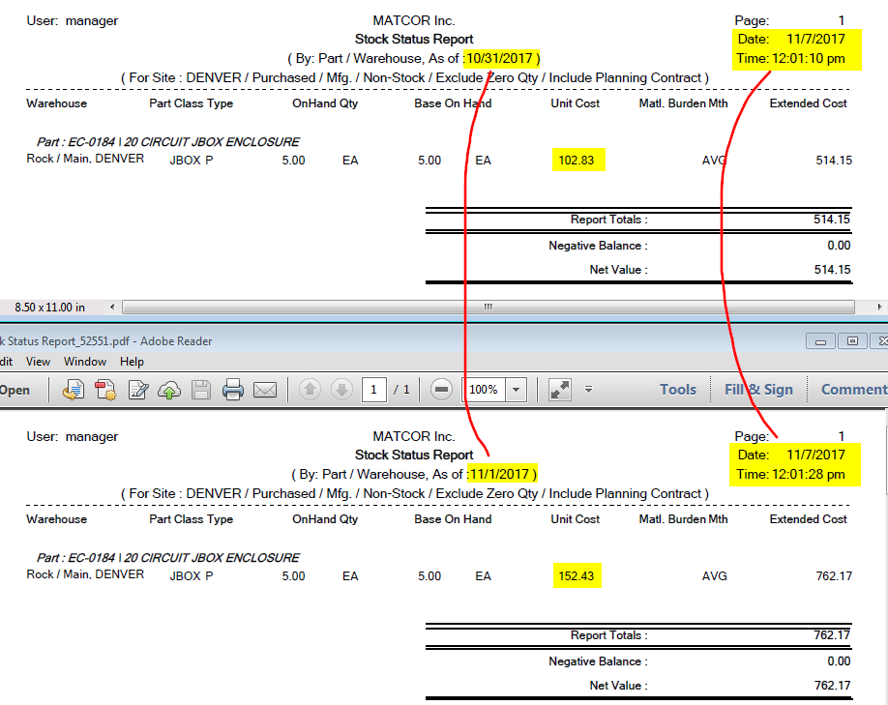Open toolbar customize small arrow

(588, 389)
